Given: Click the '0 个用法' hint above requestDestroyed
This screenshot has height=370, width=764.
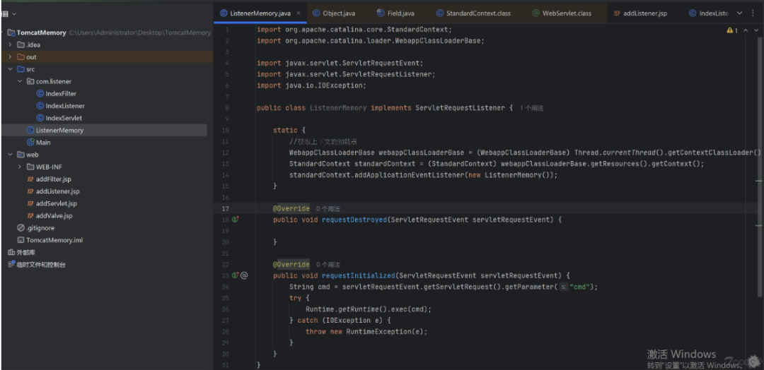Looking at the screenshot, I should [x=328, y=209].
